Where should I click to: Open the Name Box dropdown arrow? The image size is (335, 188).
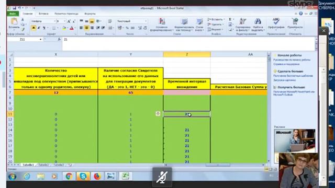[41, 40]
